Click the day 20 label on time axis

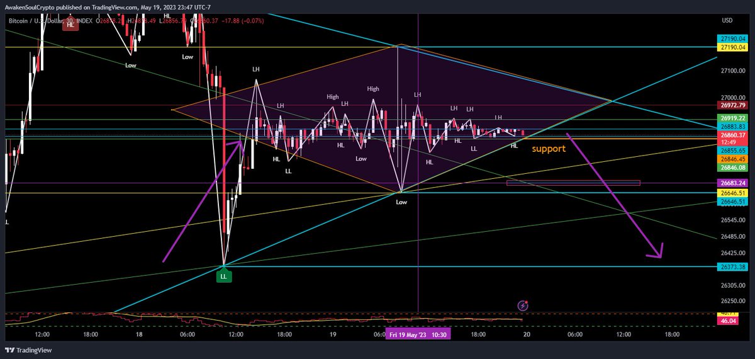tap(525, 335)
